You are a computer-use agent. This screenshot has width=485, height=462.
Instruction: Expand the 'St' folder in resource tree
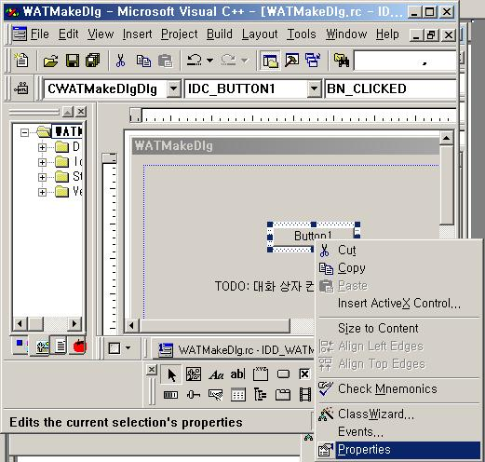42,177
